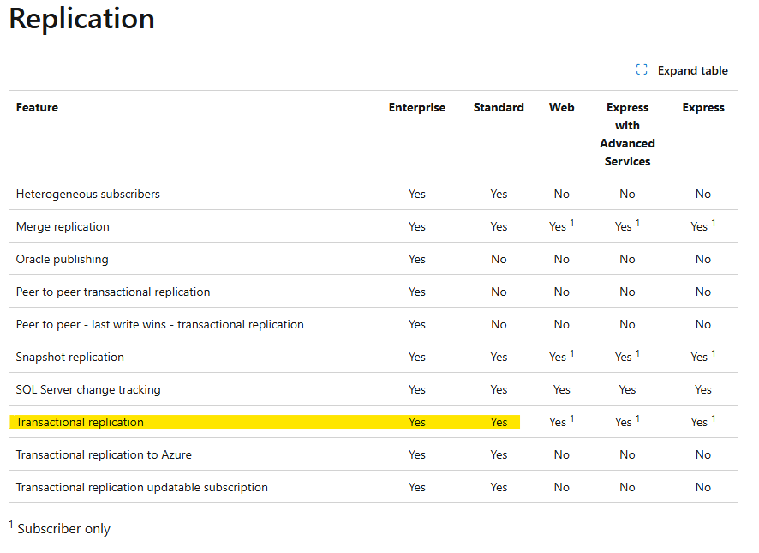Select Transactional replication to Azure label
Image resolution: width=759 pixels, height=553 pixels.
(x=104, y=454)
